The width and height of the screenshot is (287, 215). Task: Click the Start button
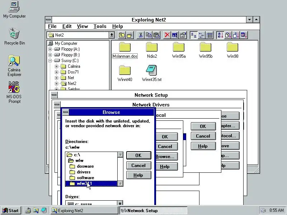coord(11,210)
